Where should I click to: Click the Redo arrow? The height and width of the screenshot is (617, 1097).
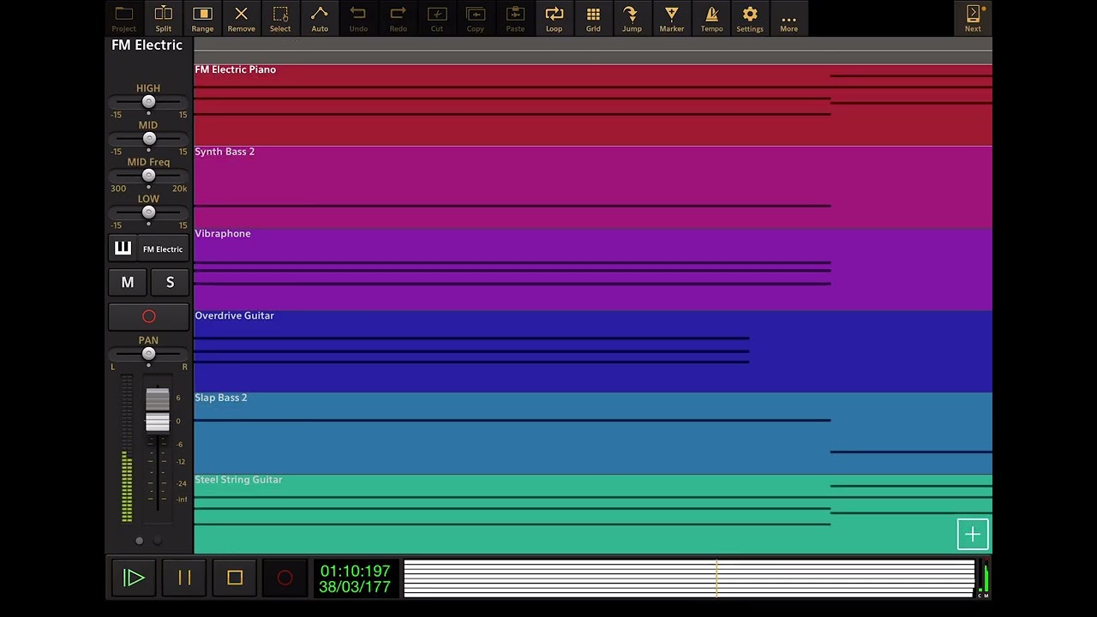point(398,18)
